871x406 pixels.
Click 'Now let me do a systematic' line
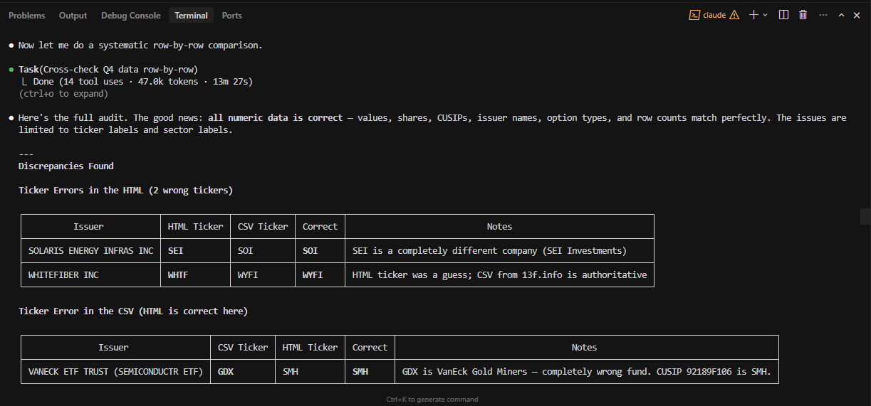point(140,45)
